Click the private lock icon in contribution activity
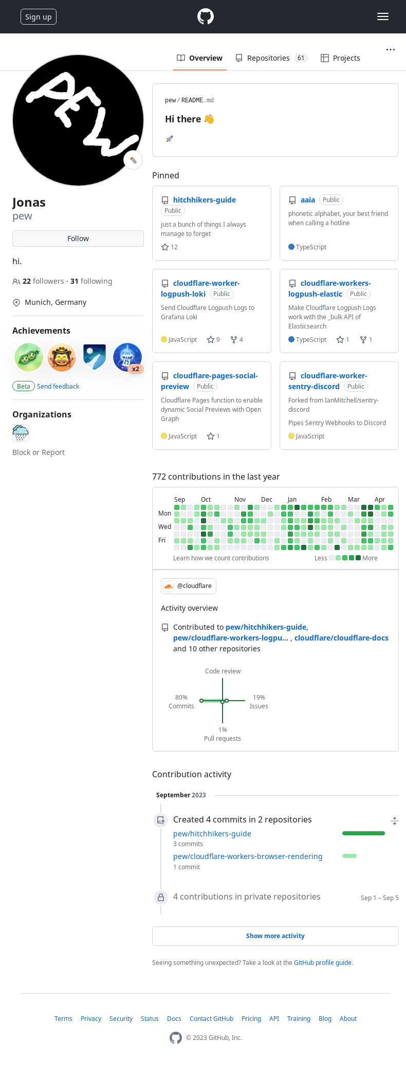 161,907
